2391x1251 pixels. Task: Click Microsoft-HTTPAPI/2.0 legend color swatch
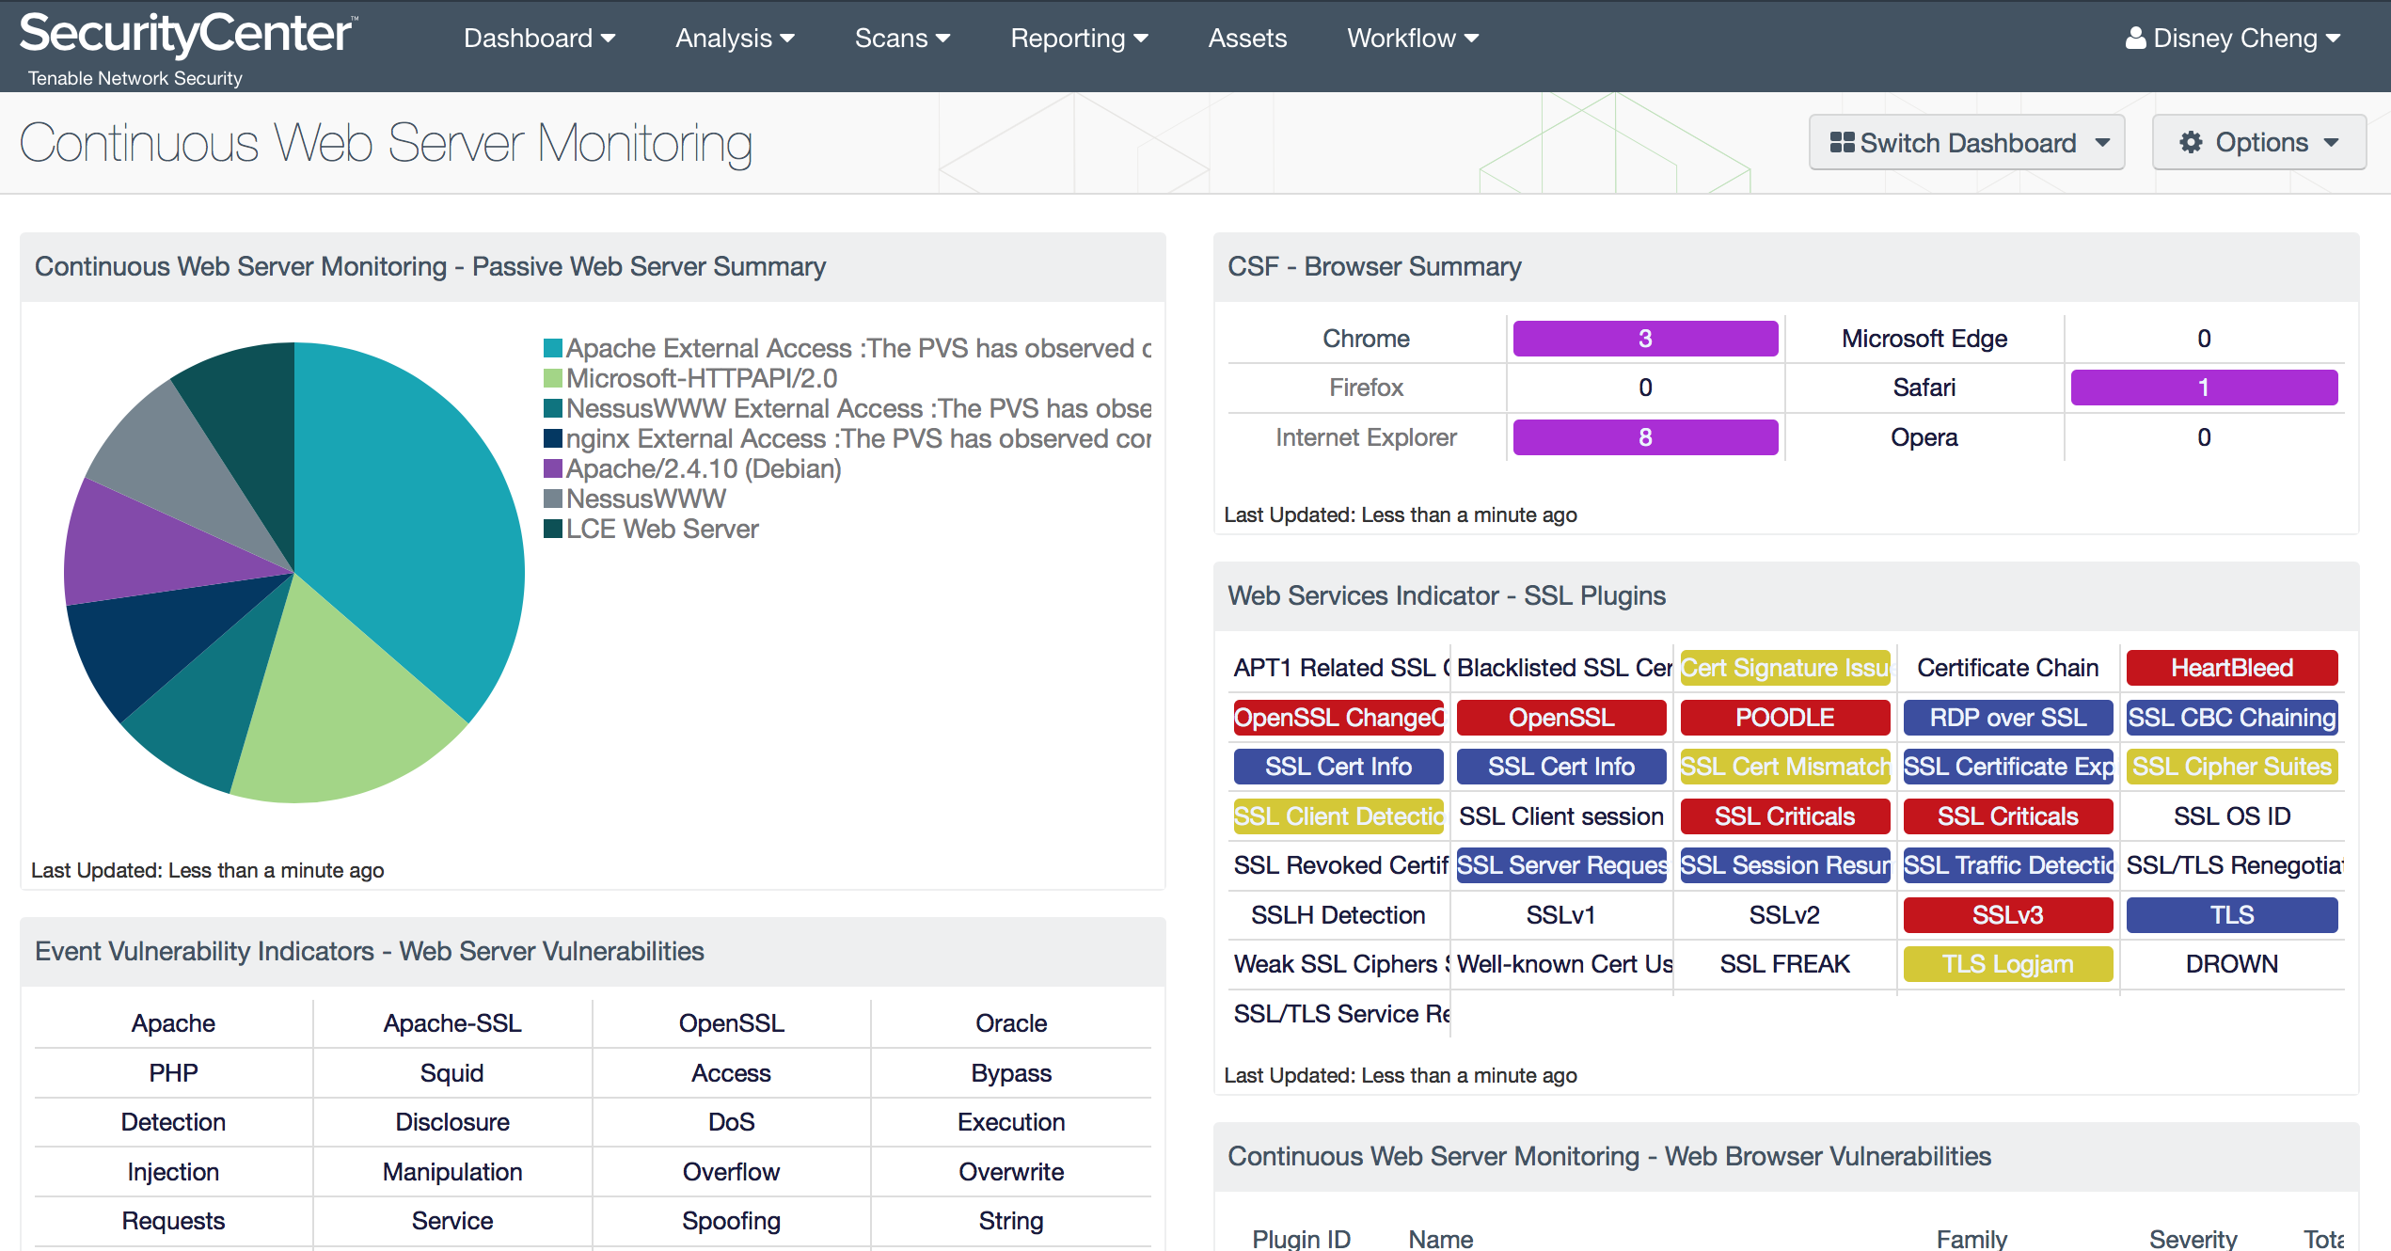pyautogui.click(x=553, y=378)
